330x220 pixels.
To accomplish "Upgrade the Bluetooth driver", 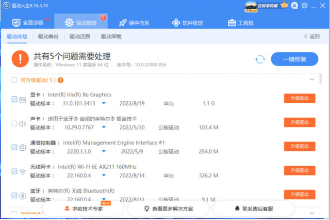I will tap(299, 195).
